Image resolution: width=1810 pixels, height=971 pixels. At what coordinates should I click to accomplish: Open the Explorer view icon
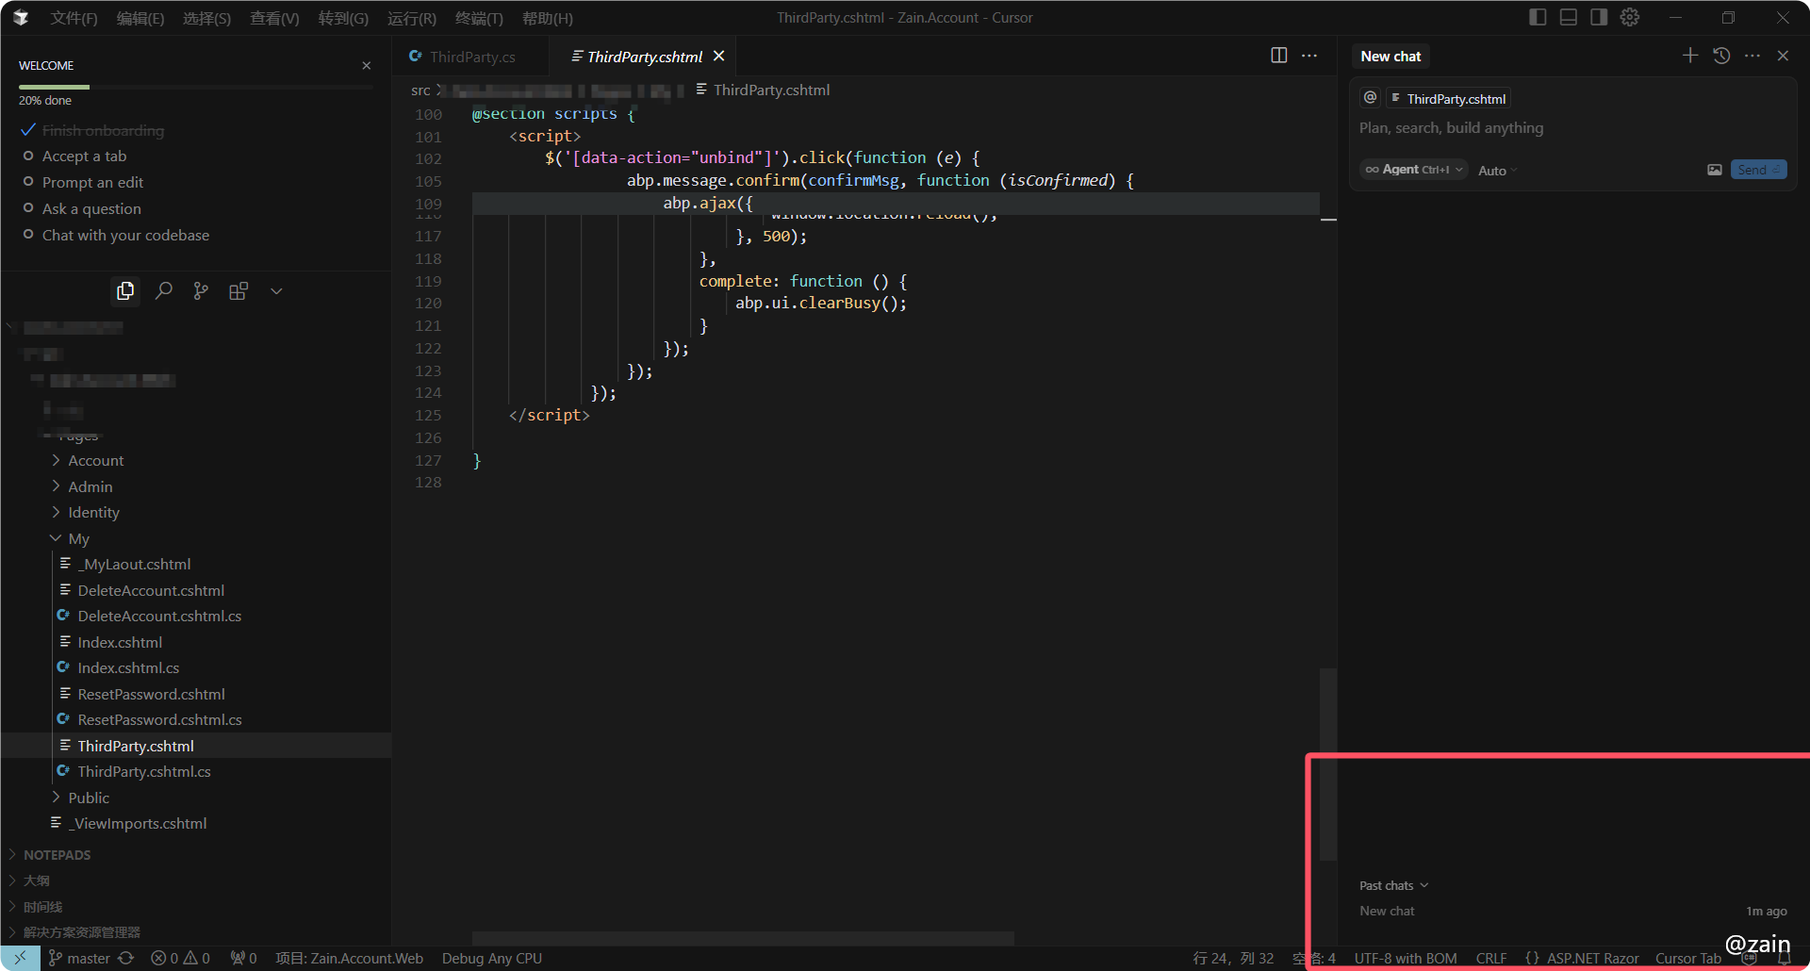click(125, 291)
